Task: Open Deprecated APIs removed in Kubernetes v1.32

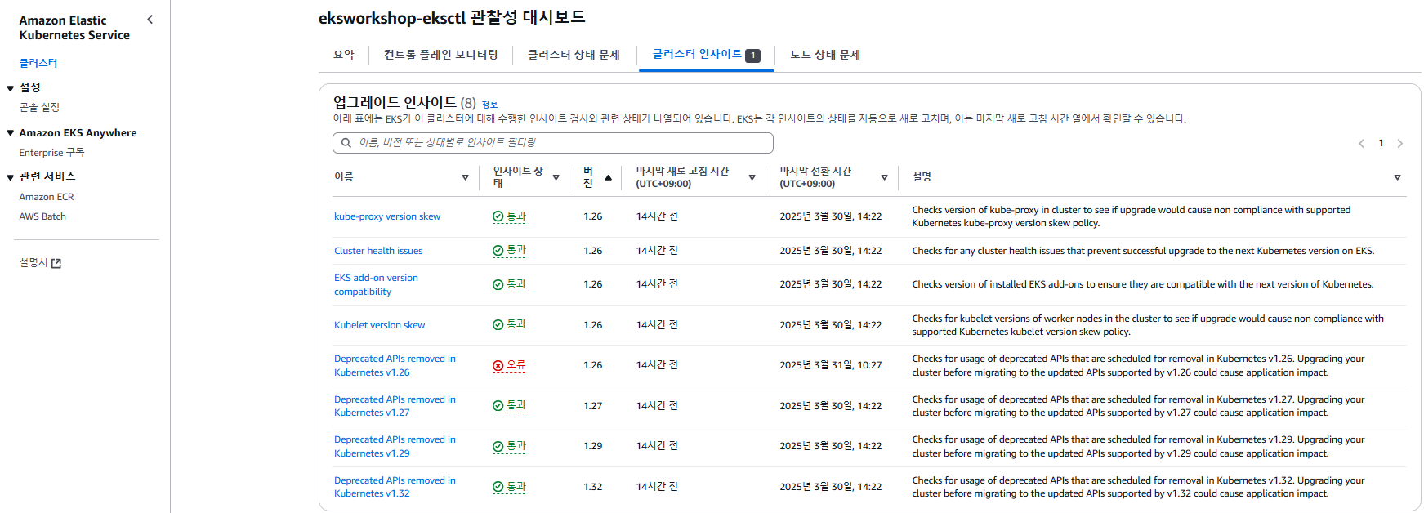Action: [x=395, y=487]
